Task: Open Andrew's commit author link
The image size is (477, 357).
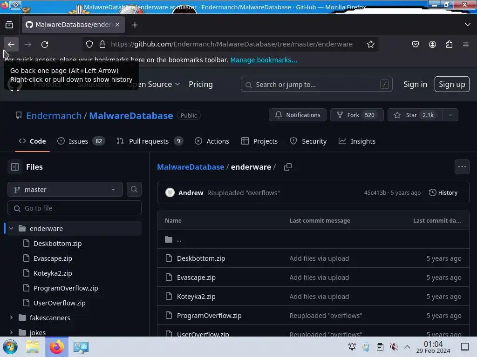Action: pos(191,193)
